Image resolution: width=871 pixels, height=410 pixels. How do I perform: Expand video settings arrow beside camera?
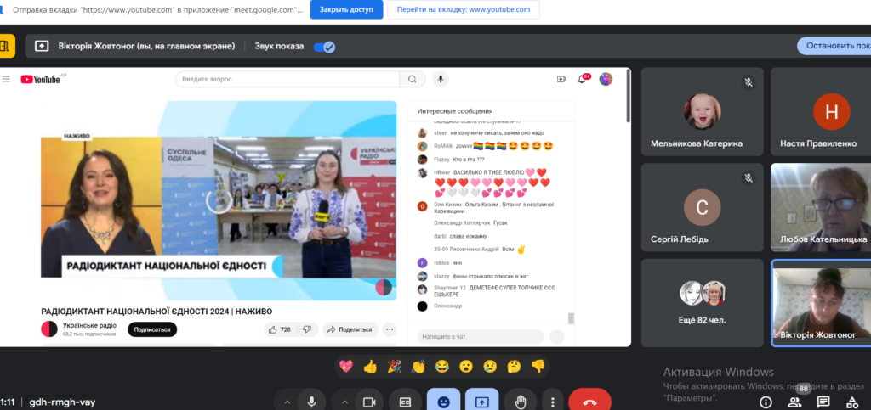click(x=344, y=402)
